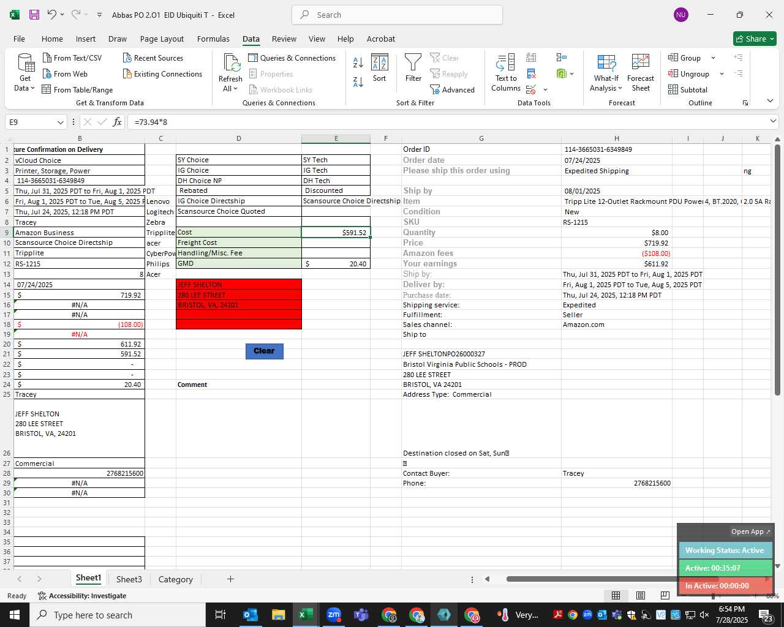The image size is (784, 627).
Task: Switch to Page Break Preview view
Action: coord(665,595)
